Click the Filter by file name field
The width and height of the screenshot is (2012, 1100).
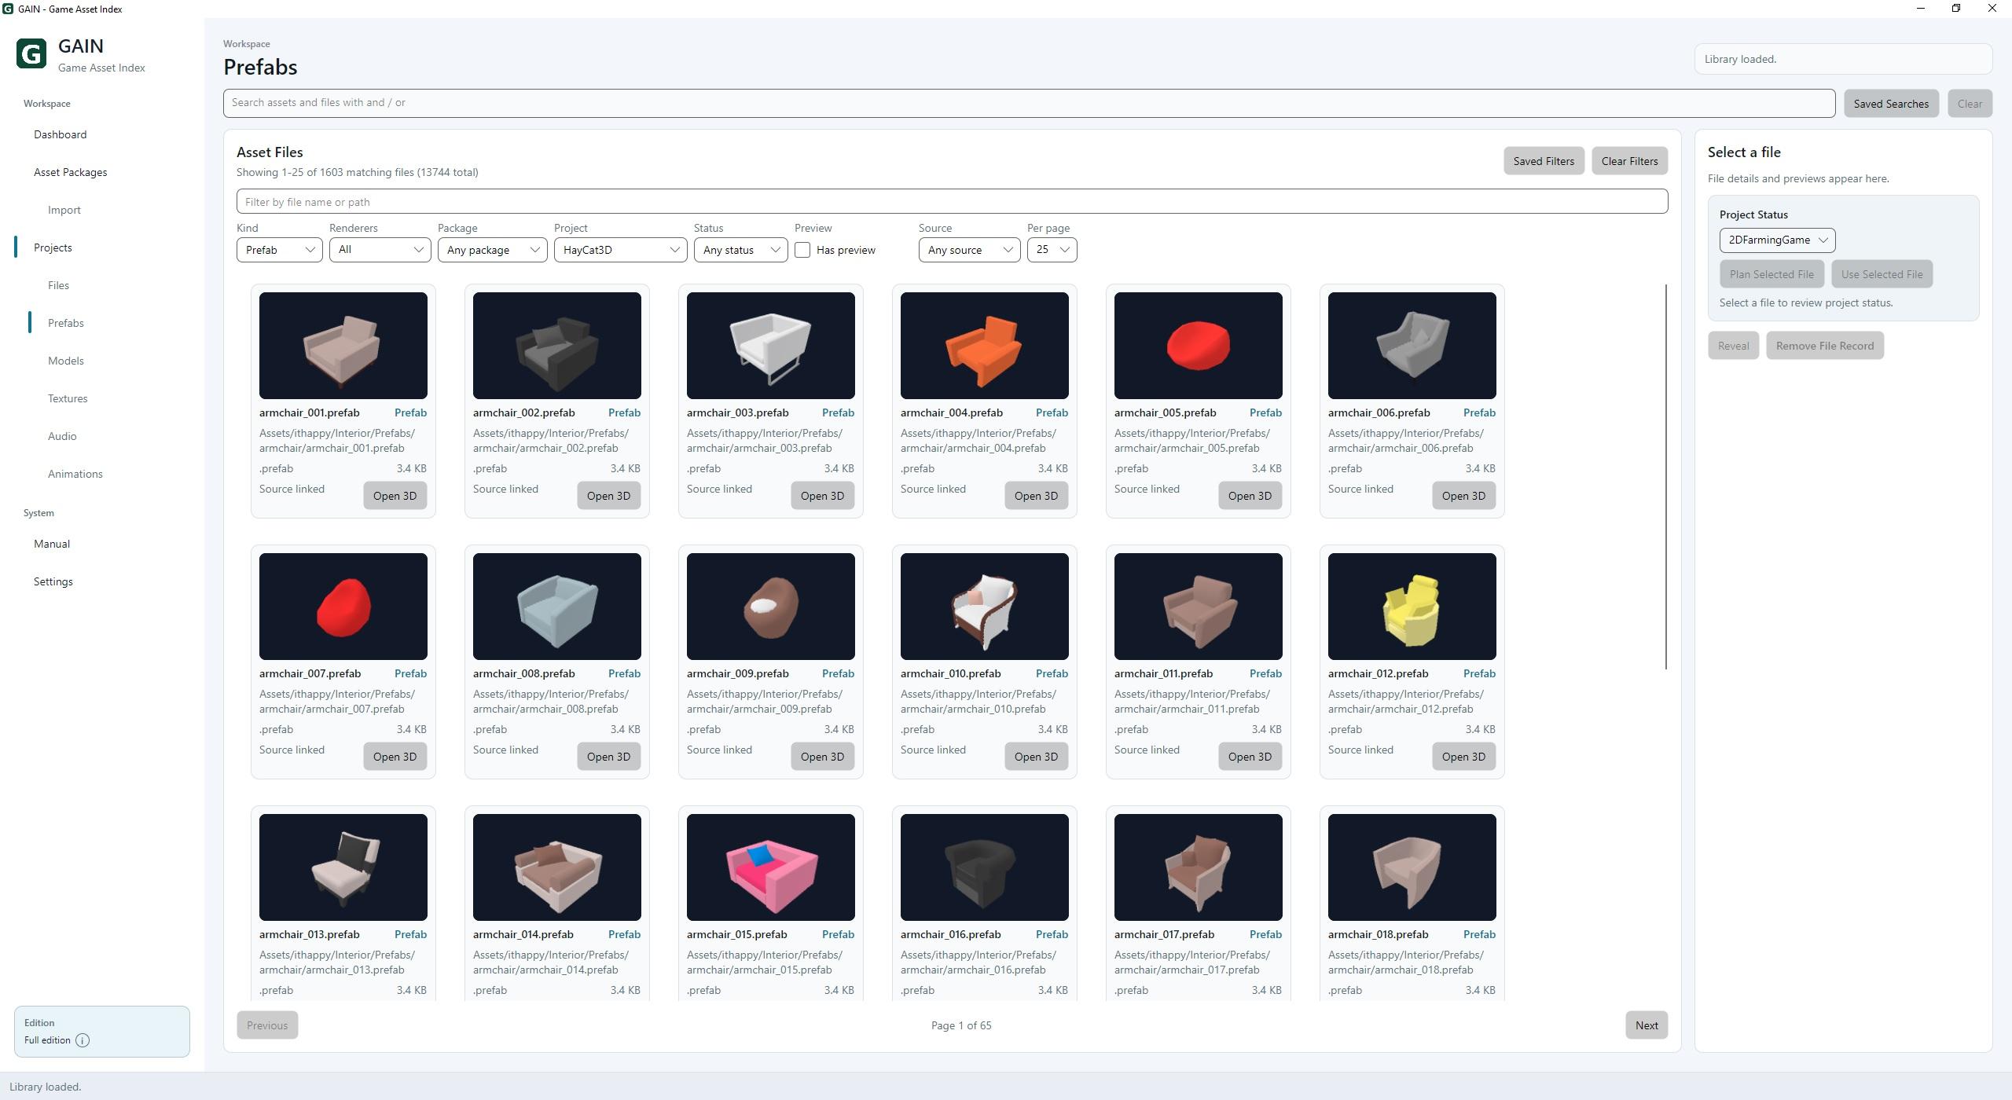point(952,202)
